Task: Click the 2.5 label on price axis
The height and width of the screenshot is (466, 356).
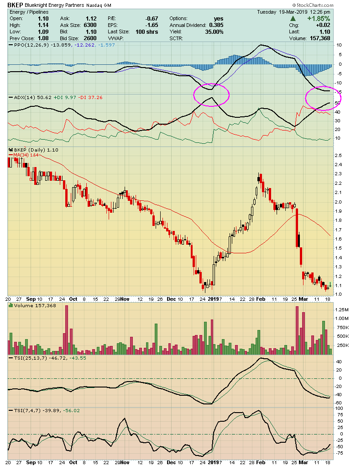Action: (339, 156)
